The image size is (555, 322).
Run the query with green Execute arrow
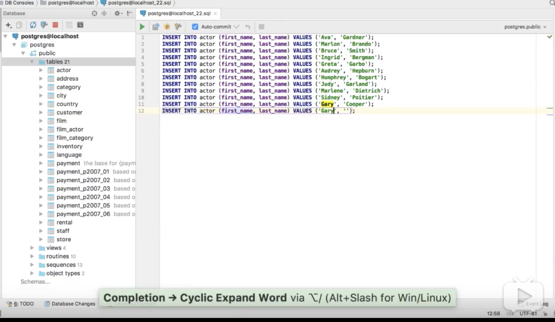click(x=142, y=27)
